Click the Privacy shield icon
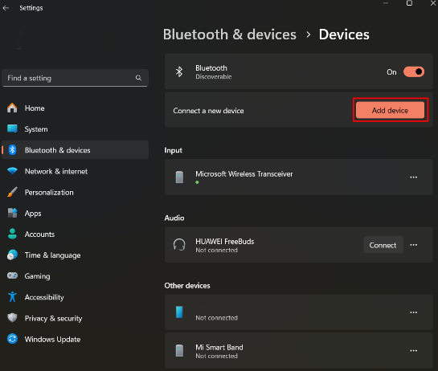438x371 pixels. [x=12, y=318]
